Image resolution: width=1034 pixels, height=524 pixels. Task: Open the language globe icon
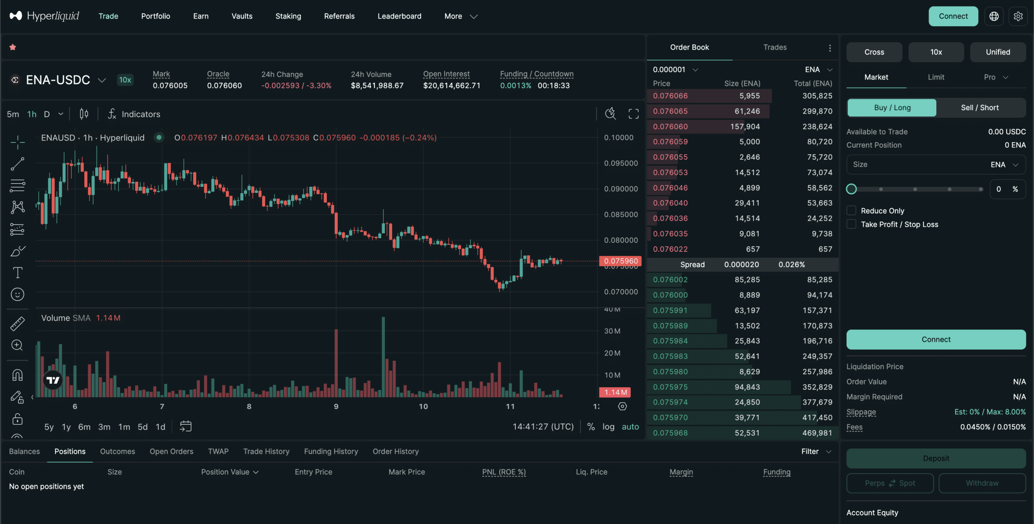pyautogui.click(x=994, y=16)
